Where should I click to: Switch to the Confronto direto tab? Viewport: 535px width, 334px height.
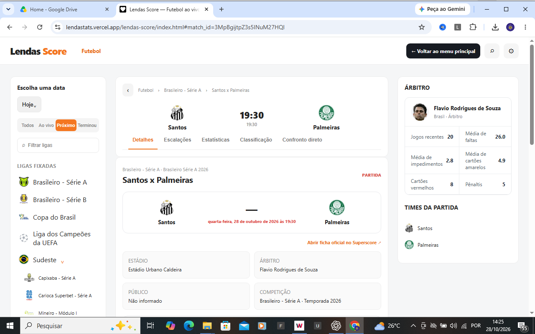tap(302, 140)
